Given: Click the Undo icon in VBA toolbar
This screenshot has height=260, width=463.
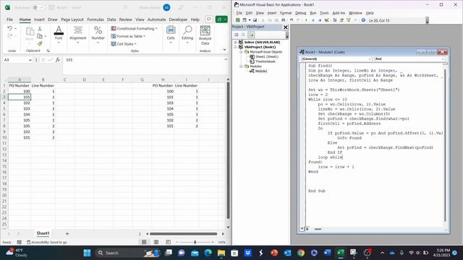Looking at the screenshot, I should point(291,20).
